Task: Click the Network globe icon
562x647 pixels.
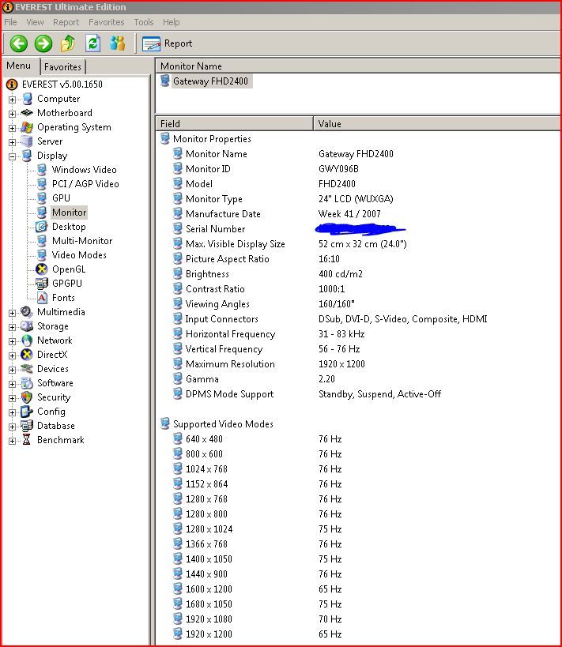Action: tap(27, 340)
